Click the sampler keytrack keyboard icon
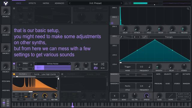The height and width of the screenshot is (108, 192). (95, 64)
